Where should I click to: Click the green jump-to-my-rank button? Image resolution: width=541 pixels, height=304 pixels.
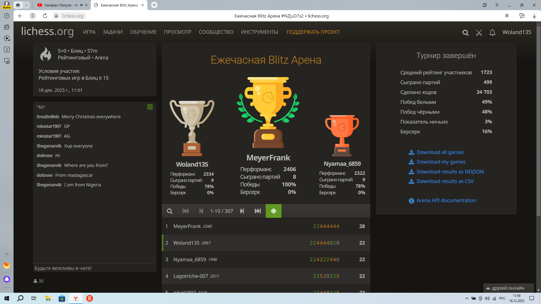click(x=273, y=211)
